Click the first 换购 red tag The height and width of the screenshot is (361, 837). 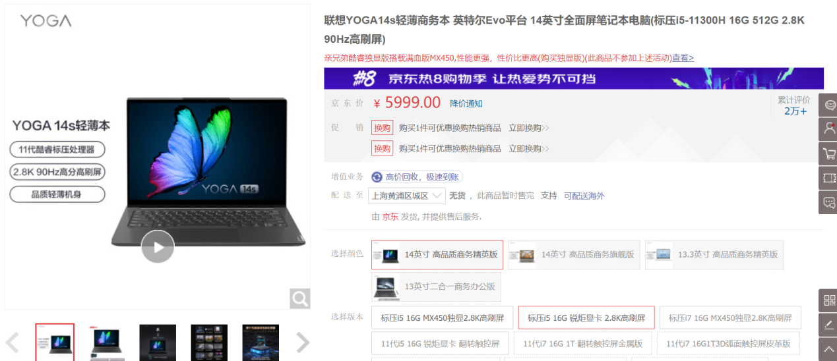click(x=383, y=128)
